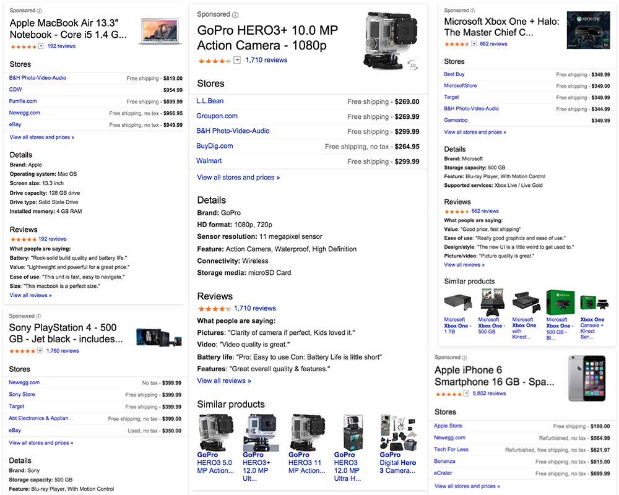
Task: Visit the BuyDig.com store link
Action: click(x=215, y=146)
